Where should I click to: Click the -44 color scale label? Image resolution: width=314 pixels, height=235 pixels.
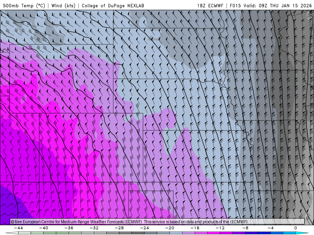point(18,228)
